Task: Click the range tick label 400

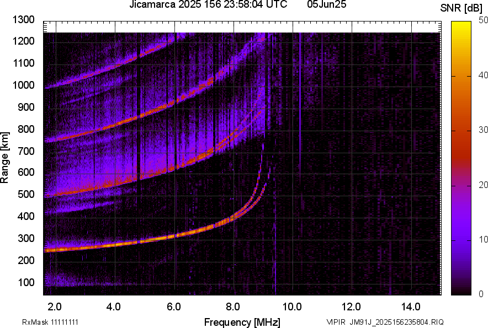Action: pyautogui.click(x=26, y=216)
